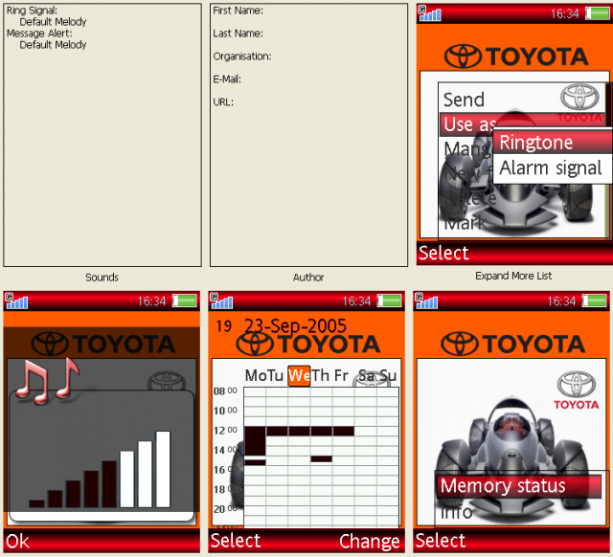The image size is (613, 557).
Task: Click the shortest dark volume bar
Action: tap(36, 503)
